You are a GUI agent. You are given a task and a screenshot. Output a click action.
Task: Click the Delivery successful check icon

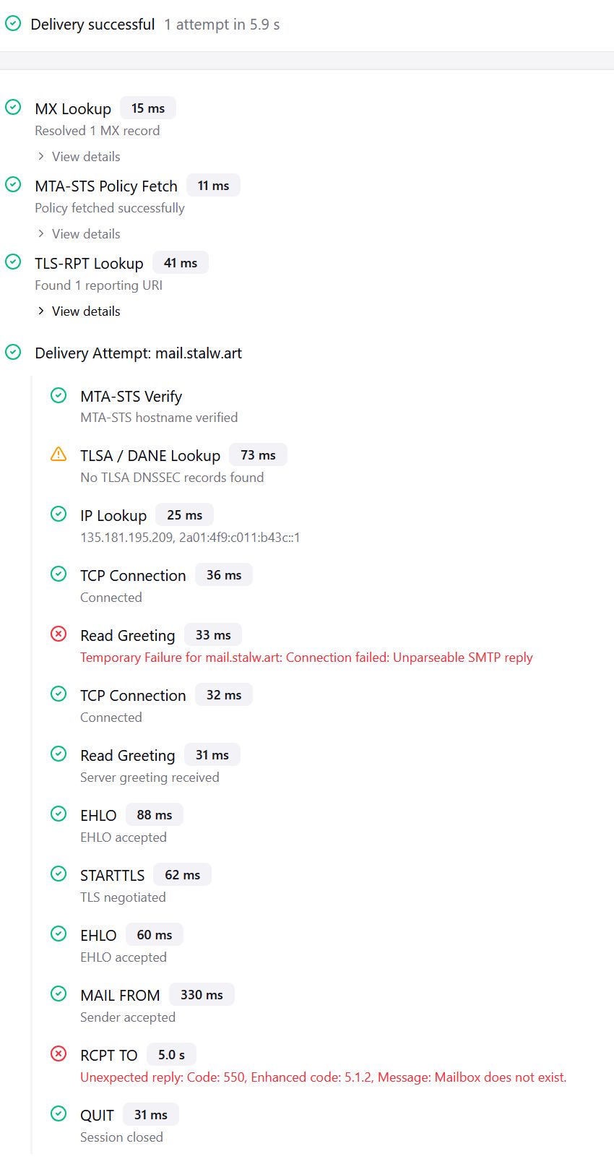click(x=13, y=24)
